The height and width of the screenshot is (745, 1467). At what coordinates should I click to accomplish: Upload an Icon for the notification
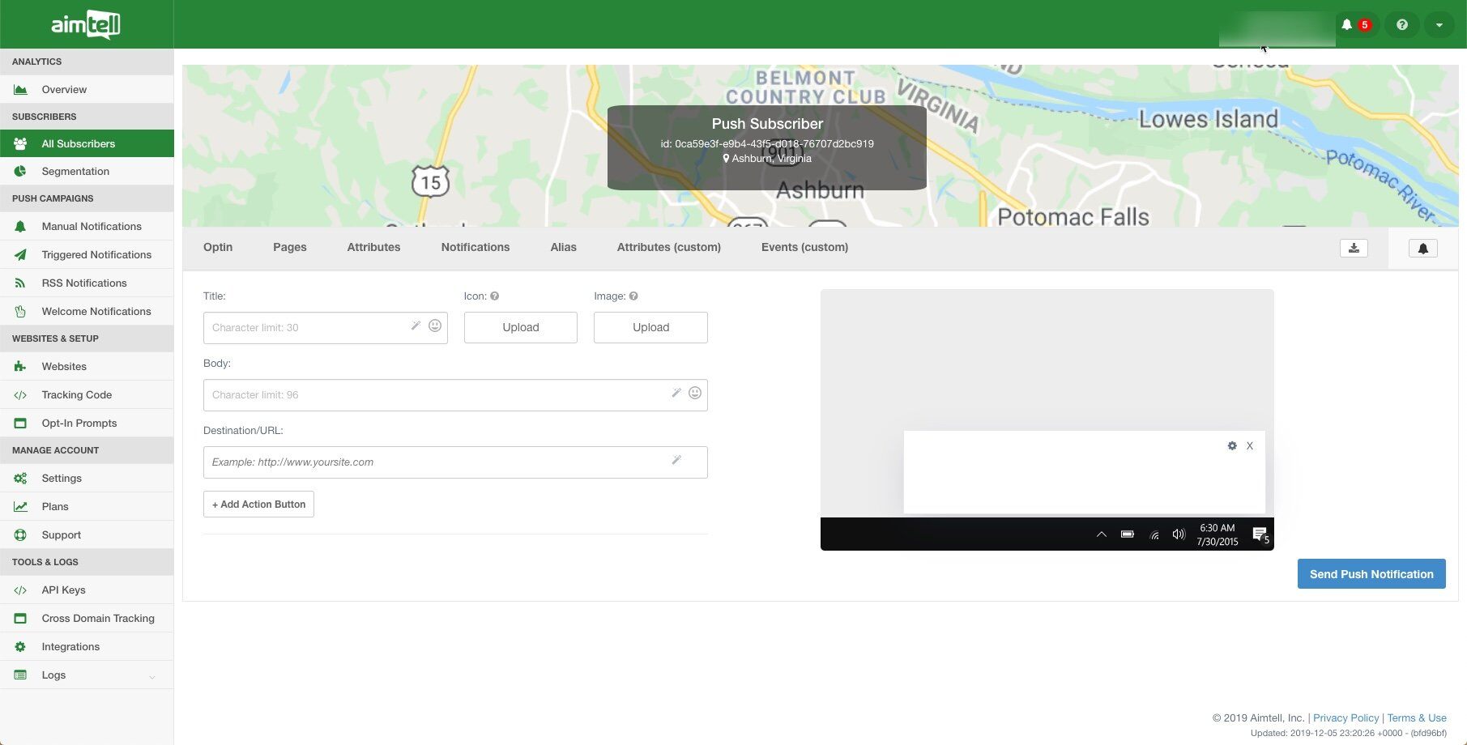click(x=520, y=327)
